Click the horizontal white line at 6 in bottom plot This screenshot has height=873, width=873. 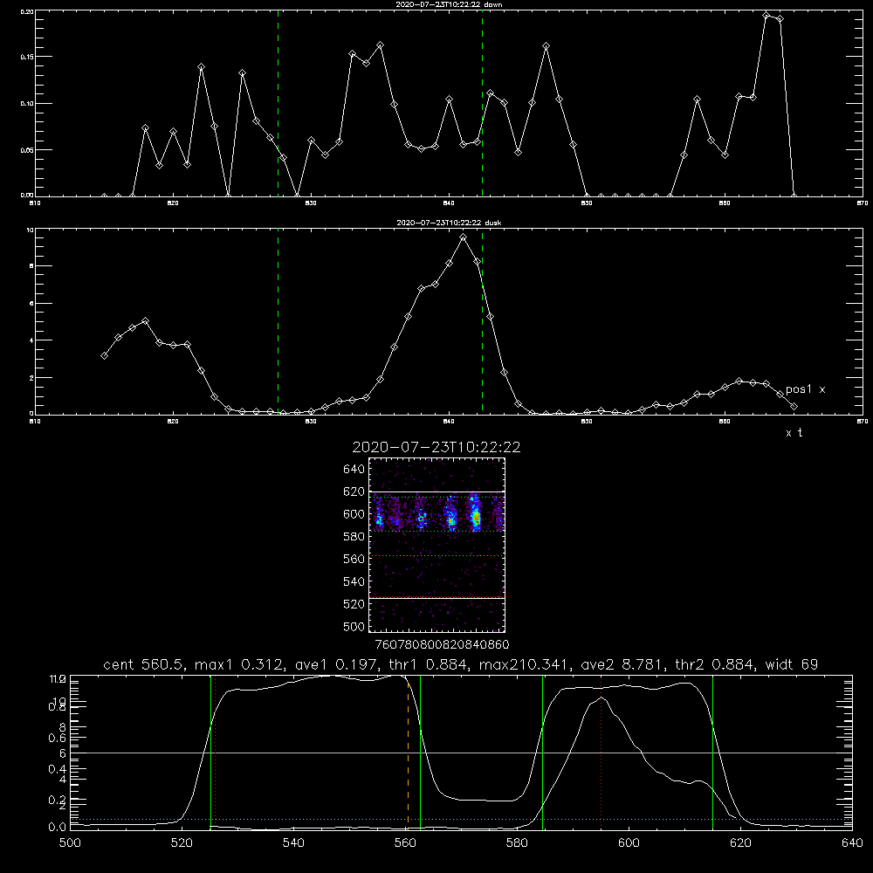coord(461,753)
